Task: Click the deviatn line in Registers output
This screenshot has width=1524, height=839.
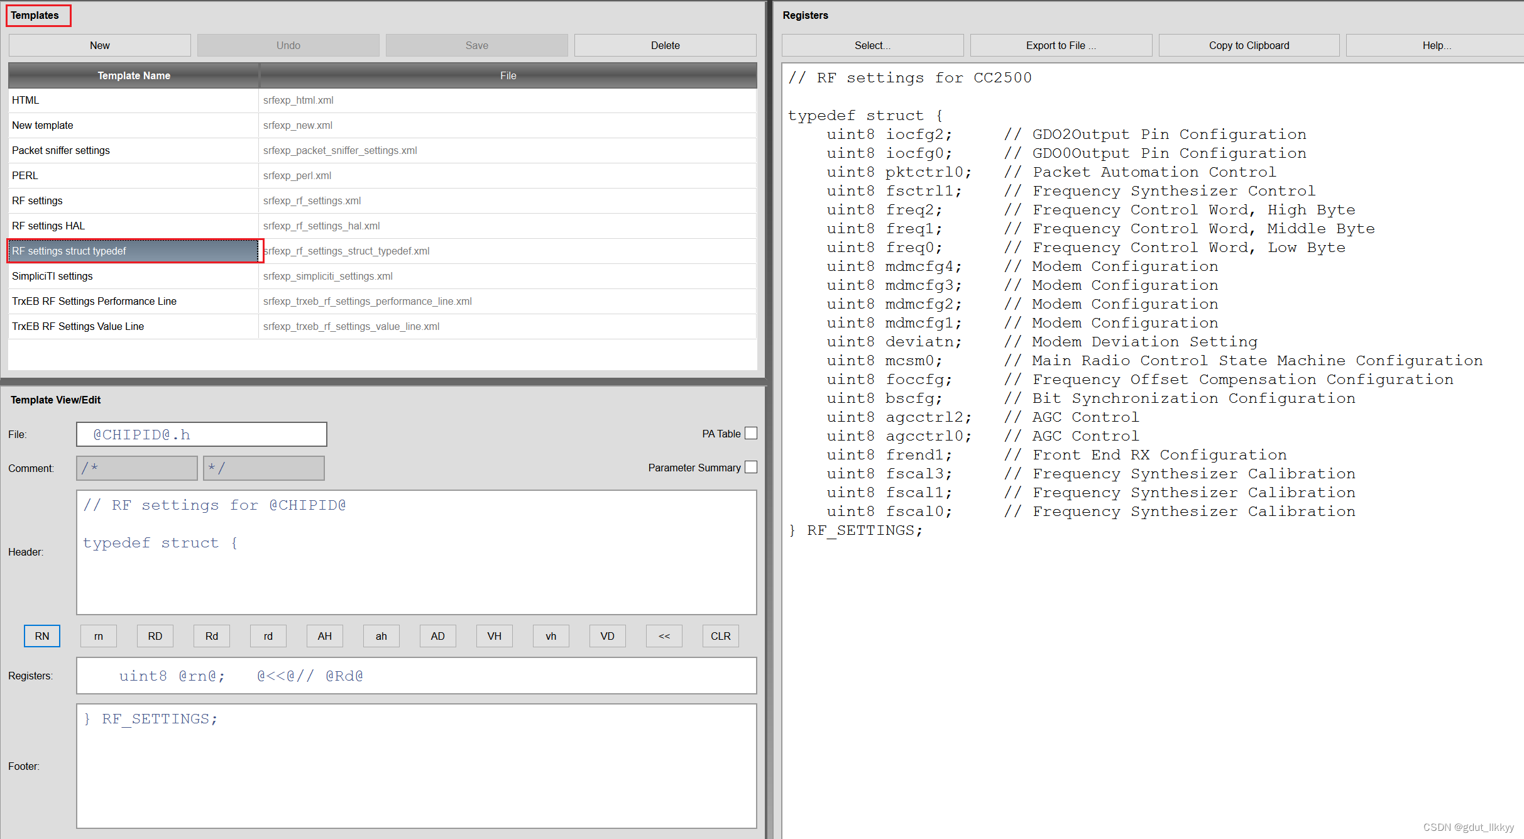Action: pos(1042,342)
